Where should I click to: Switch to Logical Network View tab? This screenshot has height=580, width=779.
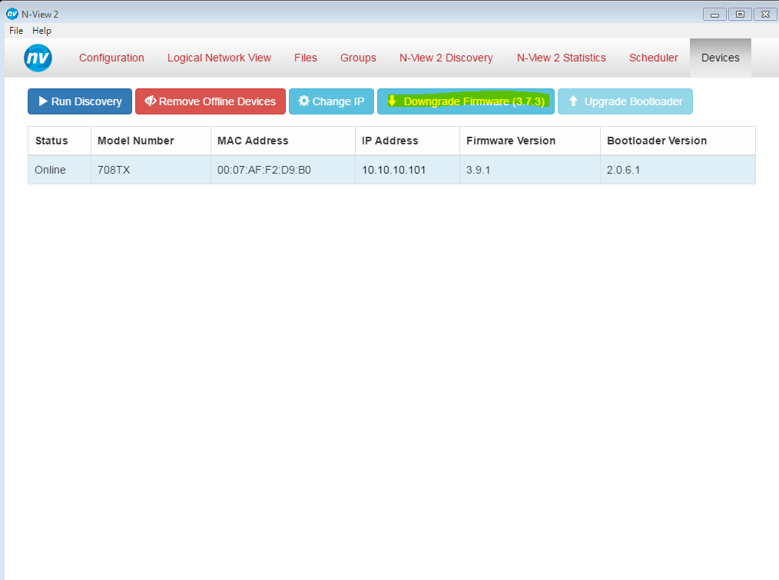(219, 58)
